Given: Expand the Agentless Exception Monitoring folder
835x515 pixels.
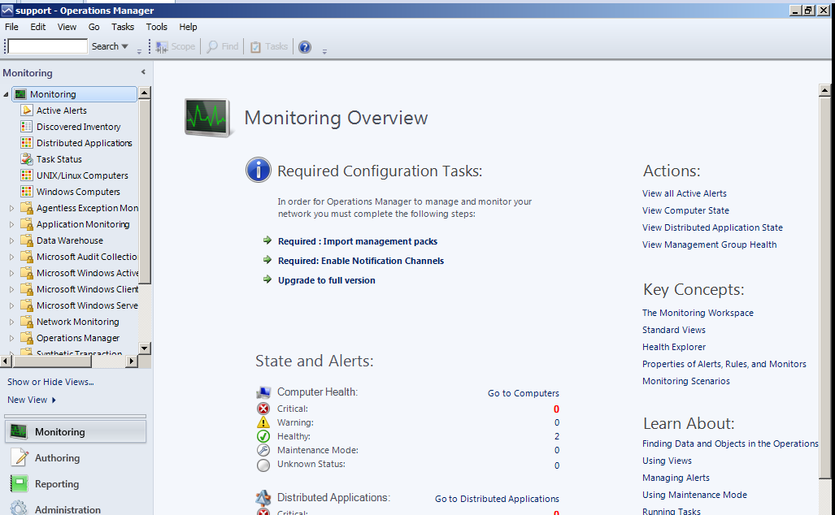Looking at the screenshot, I should click(11, 208).
